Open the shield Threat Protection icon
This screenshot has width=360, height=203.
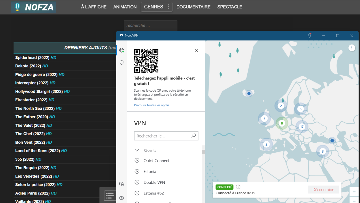tap(122, 63)
